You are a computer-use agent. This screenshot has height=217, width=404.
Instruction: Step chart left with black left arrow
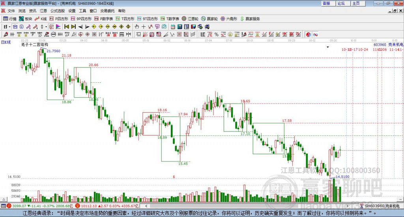point(80,27)
